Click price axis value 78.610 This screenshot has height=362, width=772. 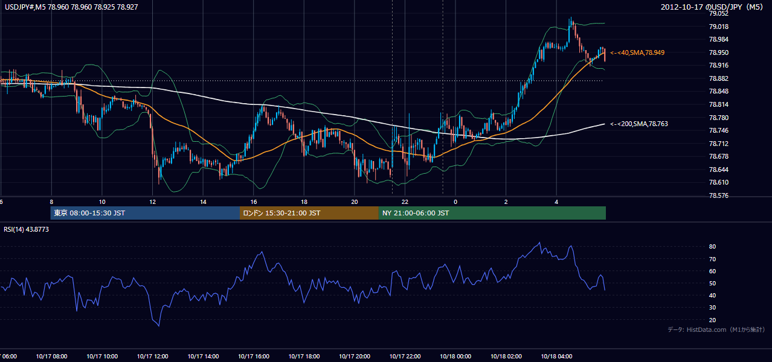[x=718, y=182]
